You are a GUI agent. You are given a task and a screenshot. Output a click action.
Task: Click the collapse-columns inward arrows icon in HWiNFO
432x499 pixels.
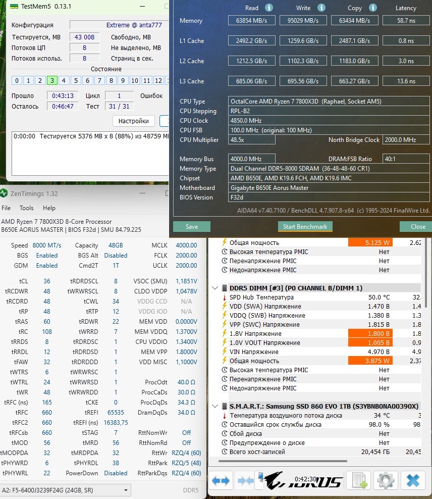(x=245, y=480)
